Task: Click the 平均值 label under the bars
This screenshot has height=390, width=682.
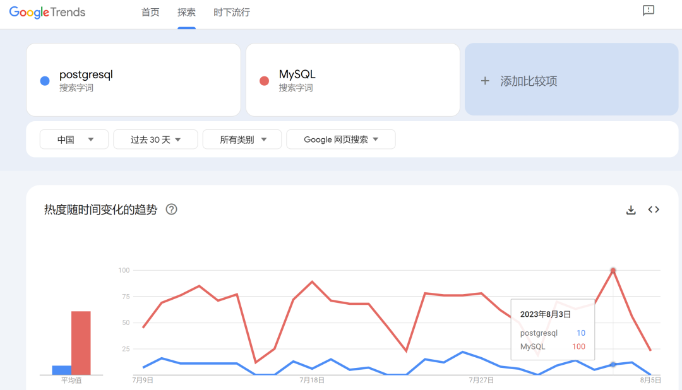Action: [71, 381]
